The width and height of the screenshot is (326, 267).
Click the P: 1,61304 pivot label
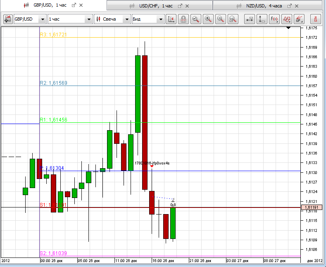pyautogui.click(x=52, y=168)
